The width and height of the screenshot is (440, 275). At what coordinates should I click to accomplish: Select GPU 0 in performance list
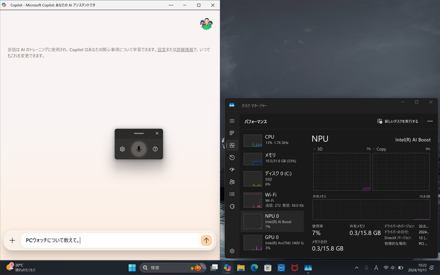click(272, 243)
